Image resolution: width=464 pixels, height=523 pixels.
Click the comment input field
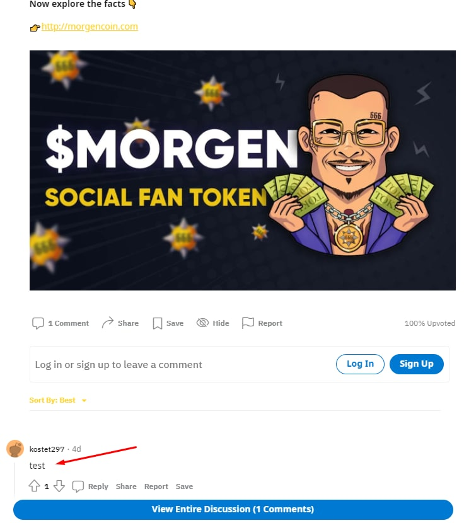(x=180, y=364)
